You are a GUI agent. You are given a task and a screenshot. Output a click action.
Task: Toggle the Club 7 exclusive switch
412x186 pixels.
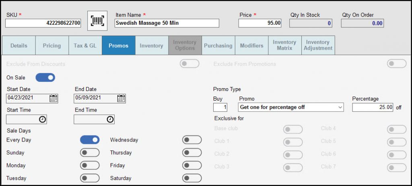[396, 168]
